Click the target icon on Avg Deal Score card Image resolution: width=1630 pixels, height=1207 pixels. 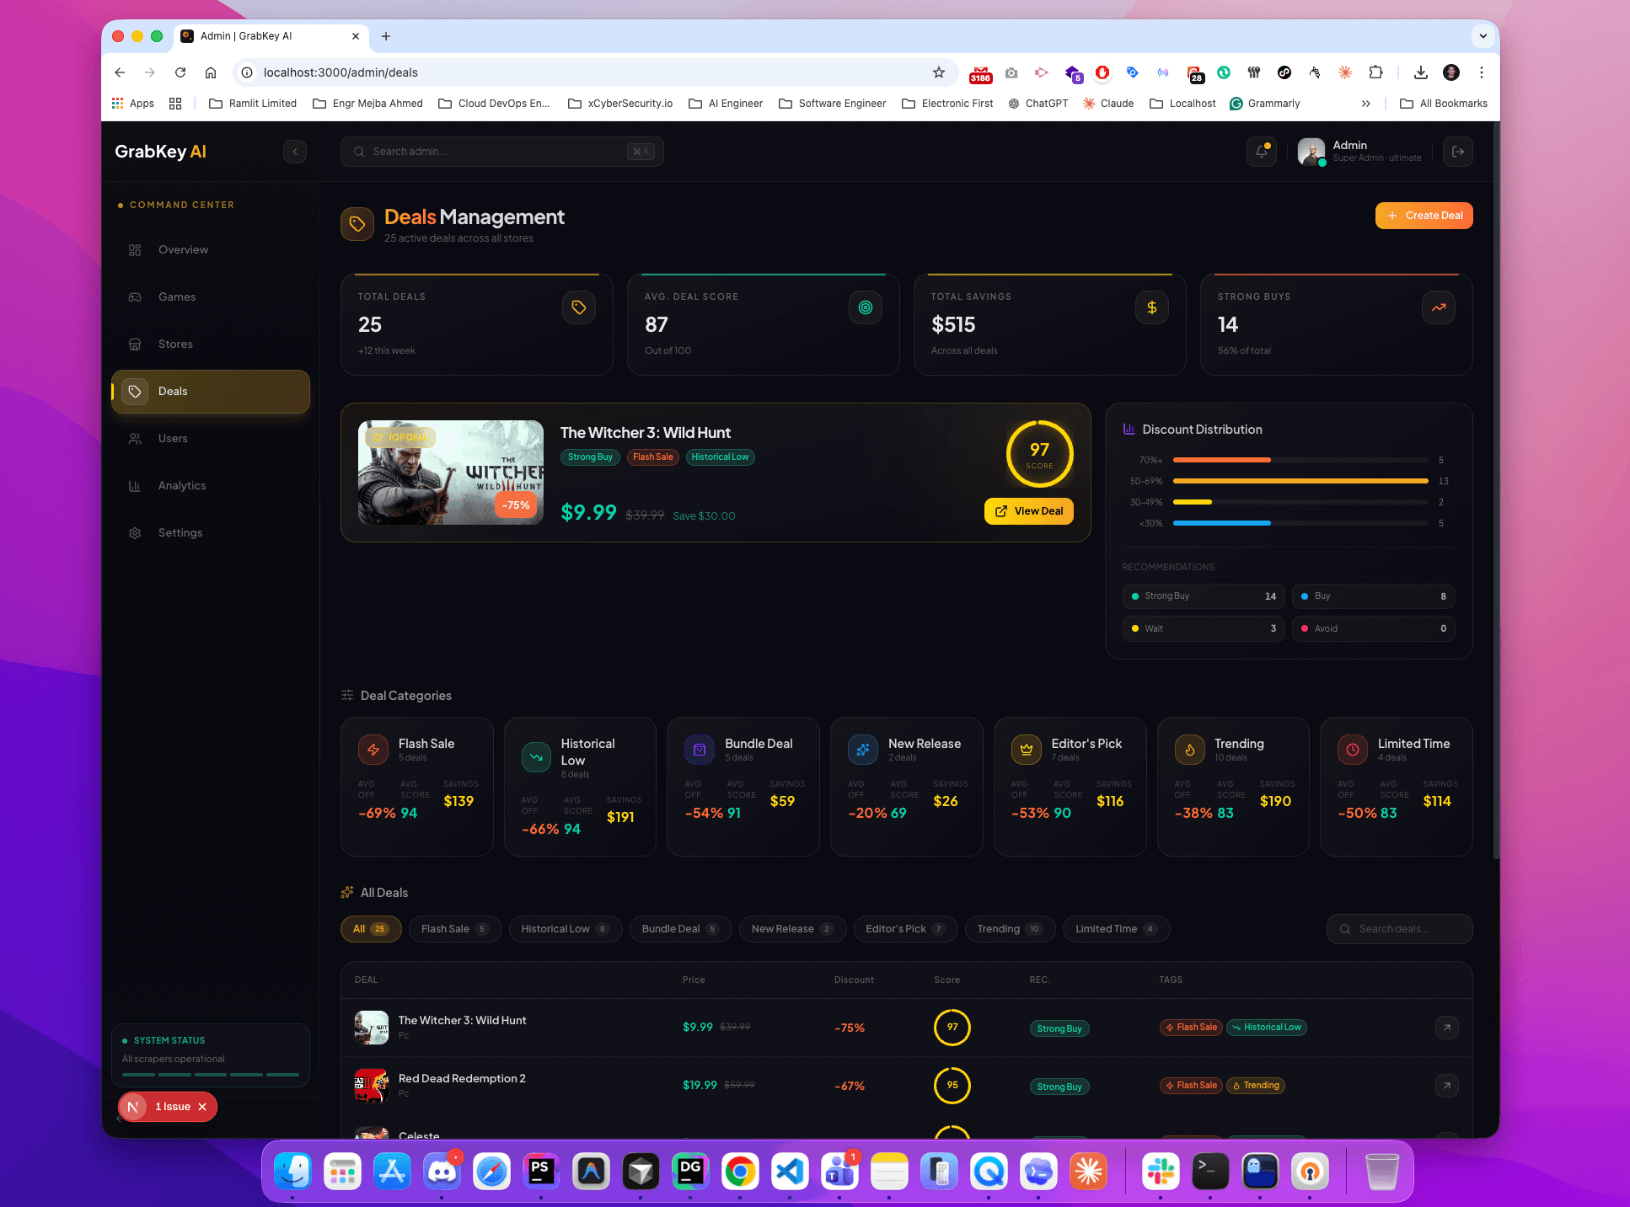(x=866, y=307)
